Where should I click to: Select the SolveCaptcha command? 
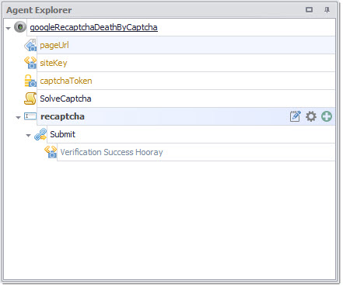(186, 99)
